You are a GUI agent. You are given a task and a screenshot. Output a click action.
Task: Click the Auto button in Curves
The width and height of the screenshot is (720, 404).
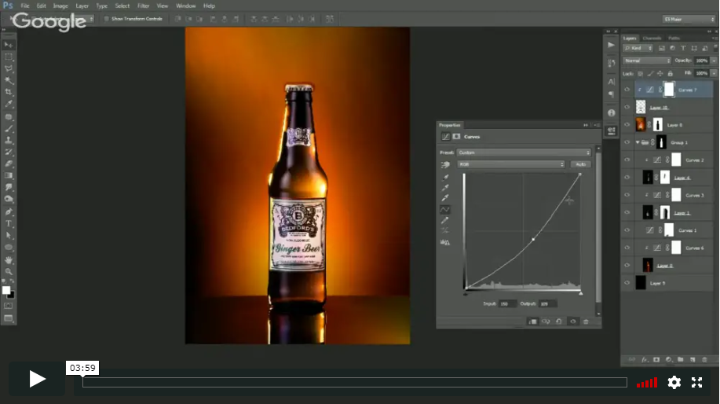coord(580,164)
